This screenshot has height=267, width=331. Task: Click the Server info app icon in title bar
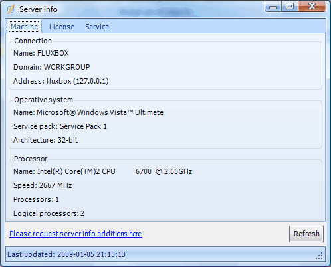[x=11, y=9]
